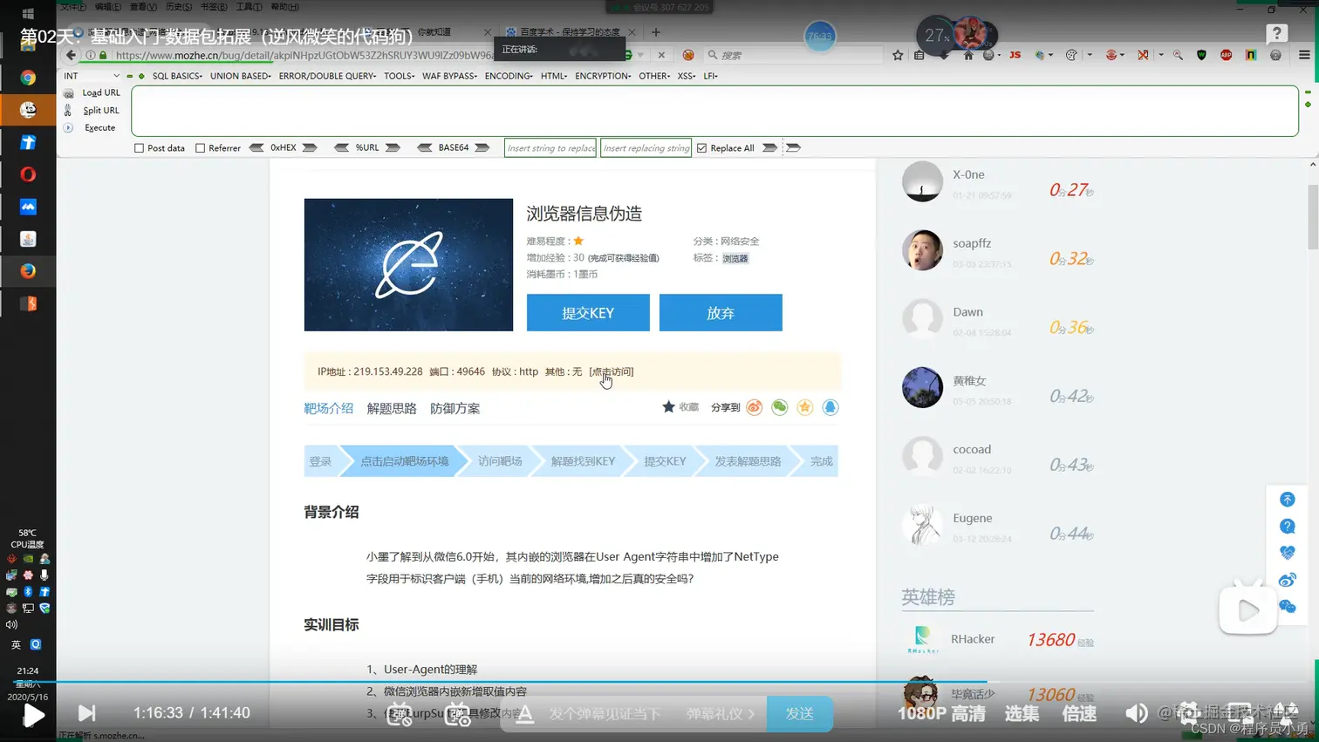The image size is (1319, 742).
Task: Open the 选集 episode list
Action: (1022, 713)
